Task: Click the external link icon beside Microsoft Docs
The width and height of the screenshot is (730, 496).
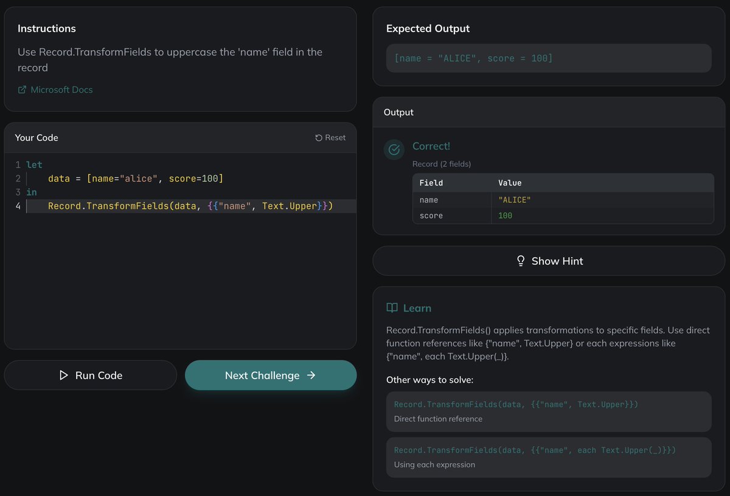Action: [x=22, y=89]
